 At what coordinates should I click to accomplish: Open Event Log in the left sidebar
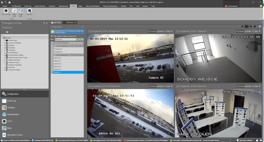(x=12, y=101)
